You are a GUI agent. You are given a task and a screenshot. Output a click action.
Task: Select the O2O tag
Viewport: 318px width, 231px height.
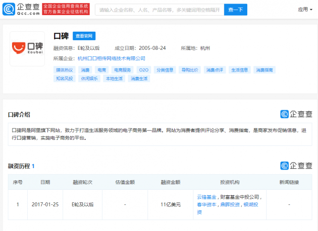click(x=144, y=70)
